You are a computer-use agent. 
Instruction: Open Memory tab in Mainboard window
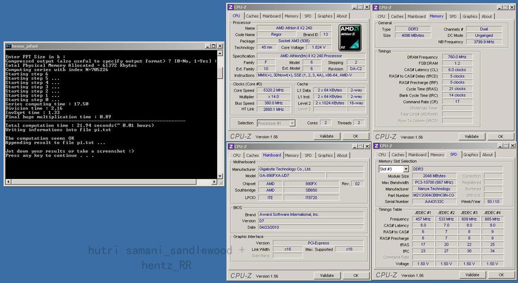291,155
